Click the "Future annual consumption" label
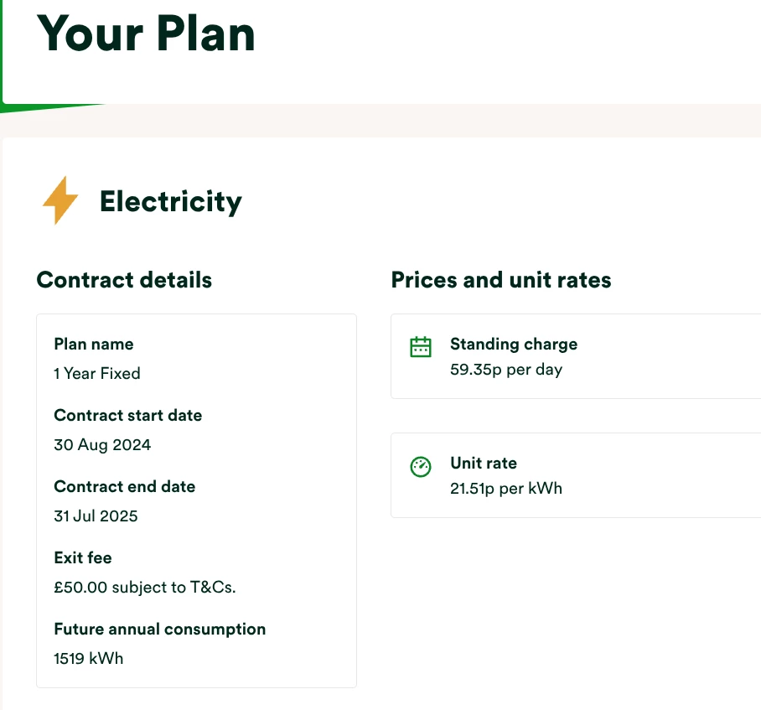The width and height of the screenshot is (761, 710). click(159, 629)
